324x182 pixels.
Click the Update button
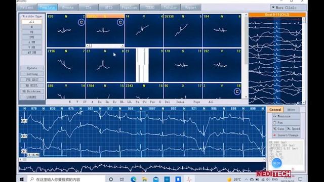coord(32,68)
